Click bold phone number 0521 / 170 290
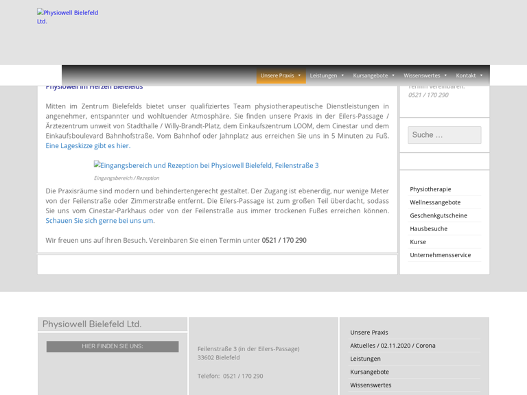Screen dimensions: 527x395 [x=284, y=240]
